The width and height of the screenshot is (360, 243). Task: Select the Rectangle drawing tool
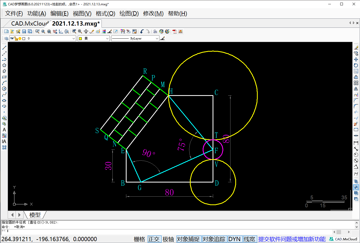(x=4, y=77)
